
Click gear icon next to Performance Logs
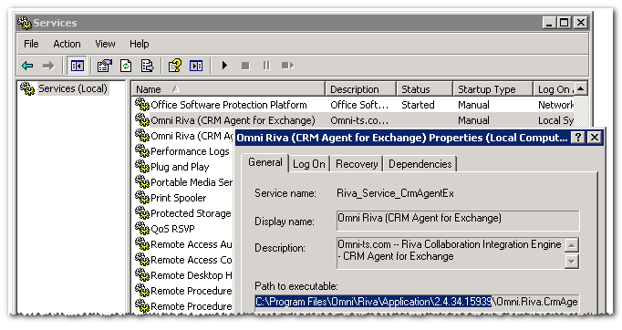tap(141, 150)
